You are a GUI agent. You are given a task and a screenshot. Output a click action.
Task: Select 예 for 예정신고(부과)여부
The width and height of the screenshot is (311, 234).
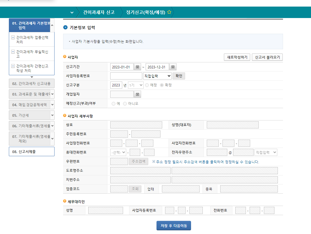114,103
